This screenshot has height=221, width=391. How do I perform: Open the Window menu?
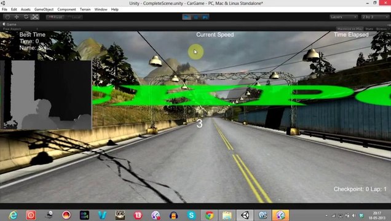pos(101,9)
